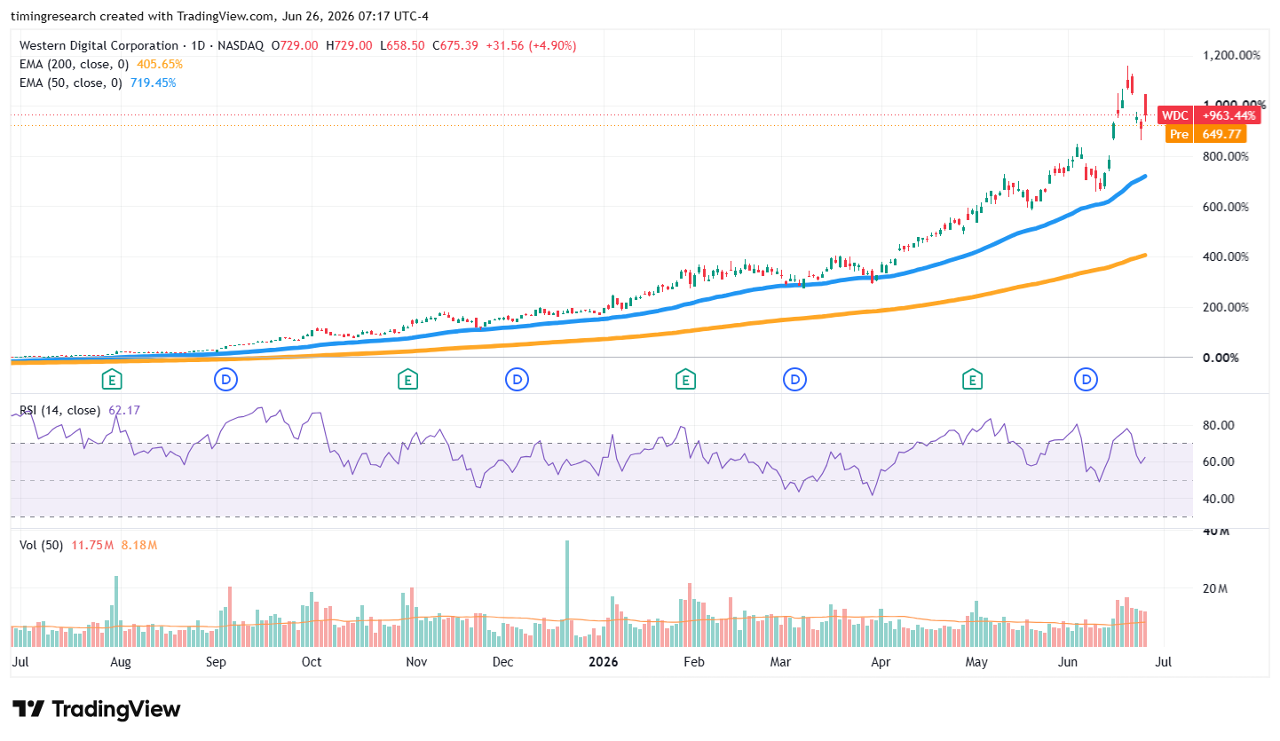The height and width of the screenshot is (741, 1280).
Task: Click the EMA 200 value 405.65%
Action: pyautogui.click(x=159, y=64)
